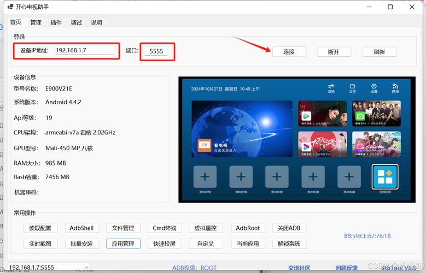Screen dimensions: 426x273
Task: Click the 断开 disconnect button
Action: point(334,52)
